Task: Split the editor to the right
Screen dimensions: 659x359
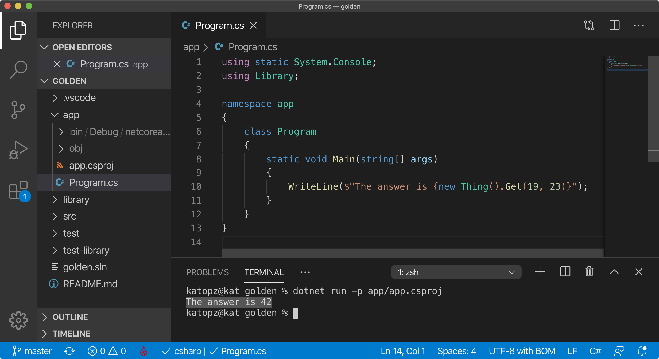Action: (614, 25)
